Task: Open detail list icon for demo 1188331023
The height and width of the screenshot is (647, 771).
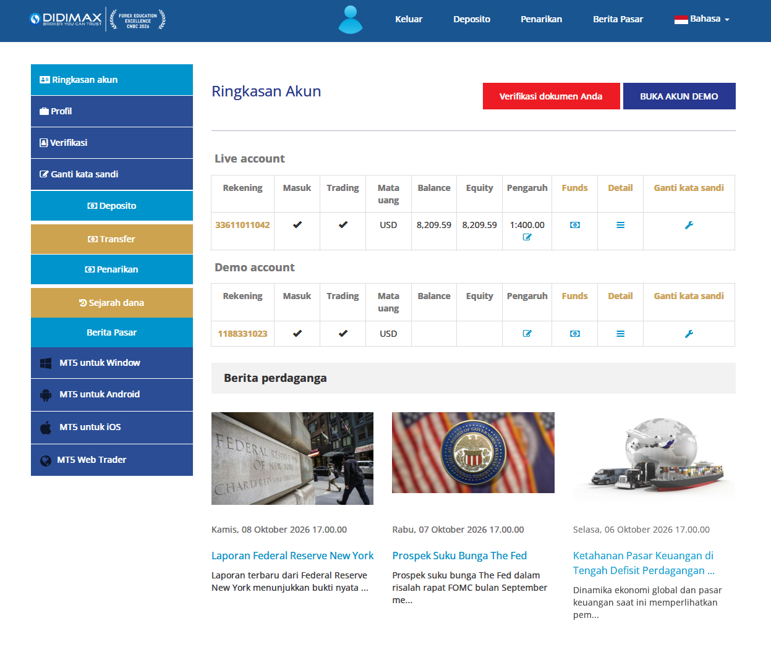Action: [x=620, y=334]
